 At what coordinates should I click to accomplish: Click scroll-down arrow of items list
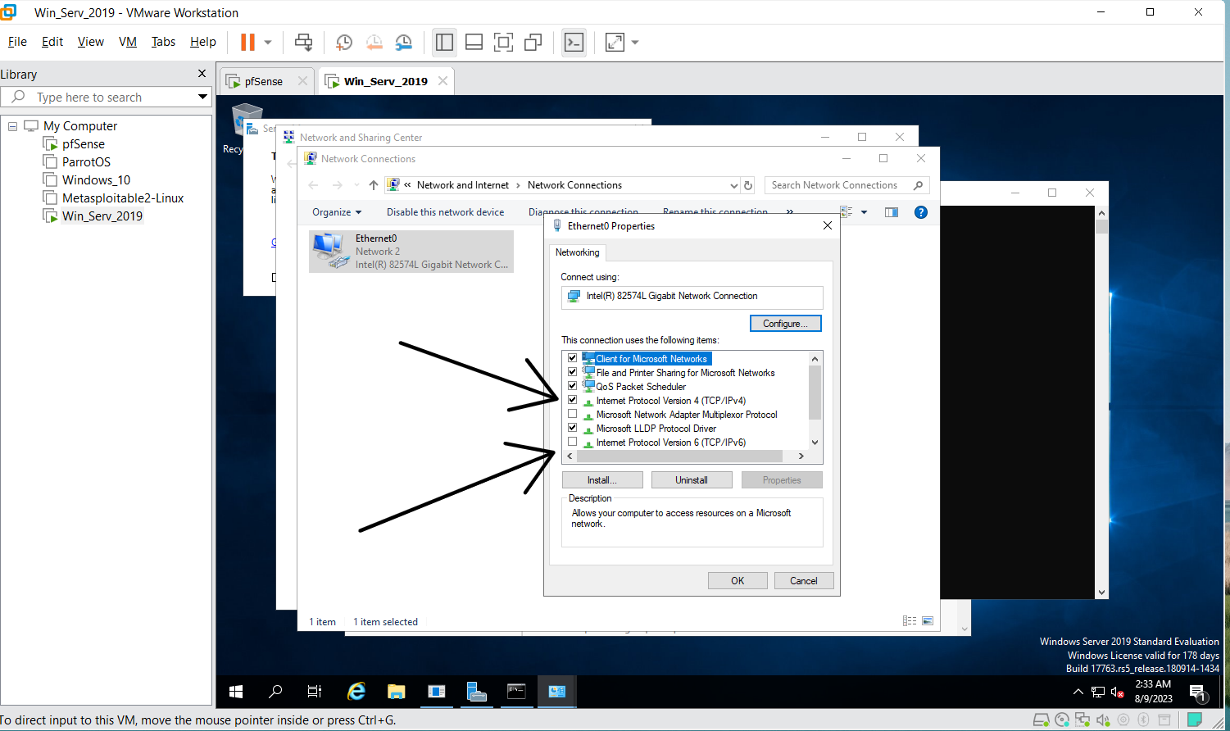coord(815,442)
